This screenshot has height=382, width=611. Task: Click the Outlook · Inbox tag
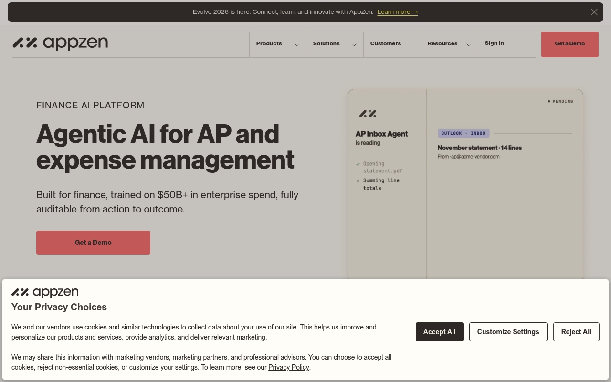(x=464, y=133)
